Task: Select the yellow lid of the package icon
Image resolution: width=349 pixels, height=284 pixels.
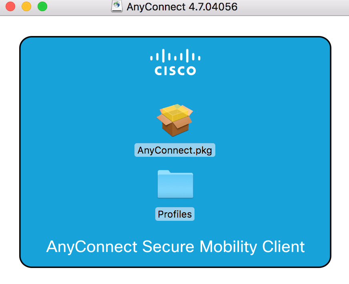Action: tap(175, 110)
